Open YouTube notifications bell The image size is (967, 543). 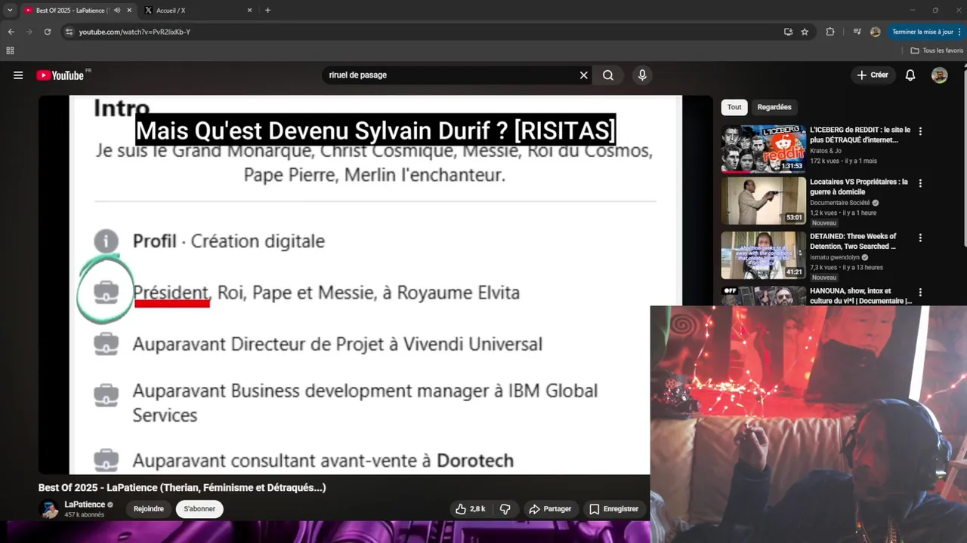[910, 75]
